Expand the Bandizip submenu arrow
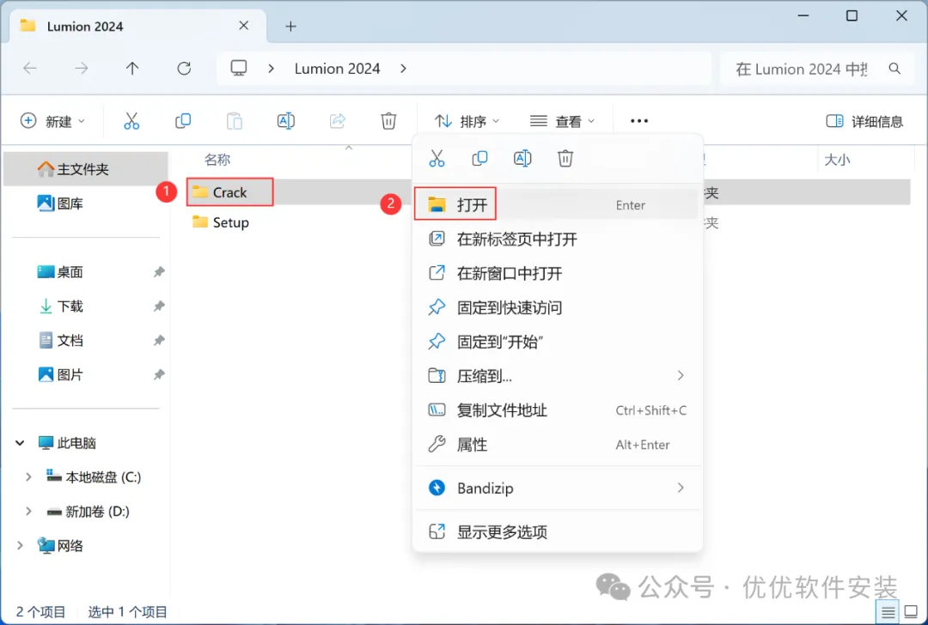Image resolution: width=928 pixels, height=625 pixels. click(x=681, y=488)
